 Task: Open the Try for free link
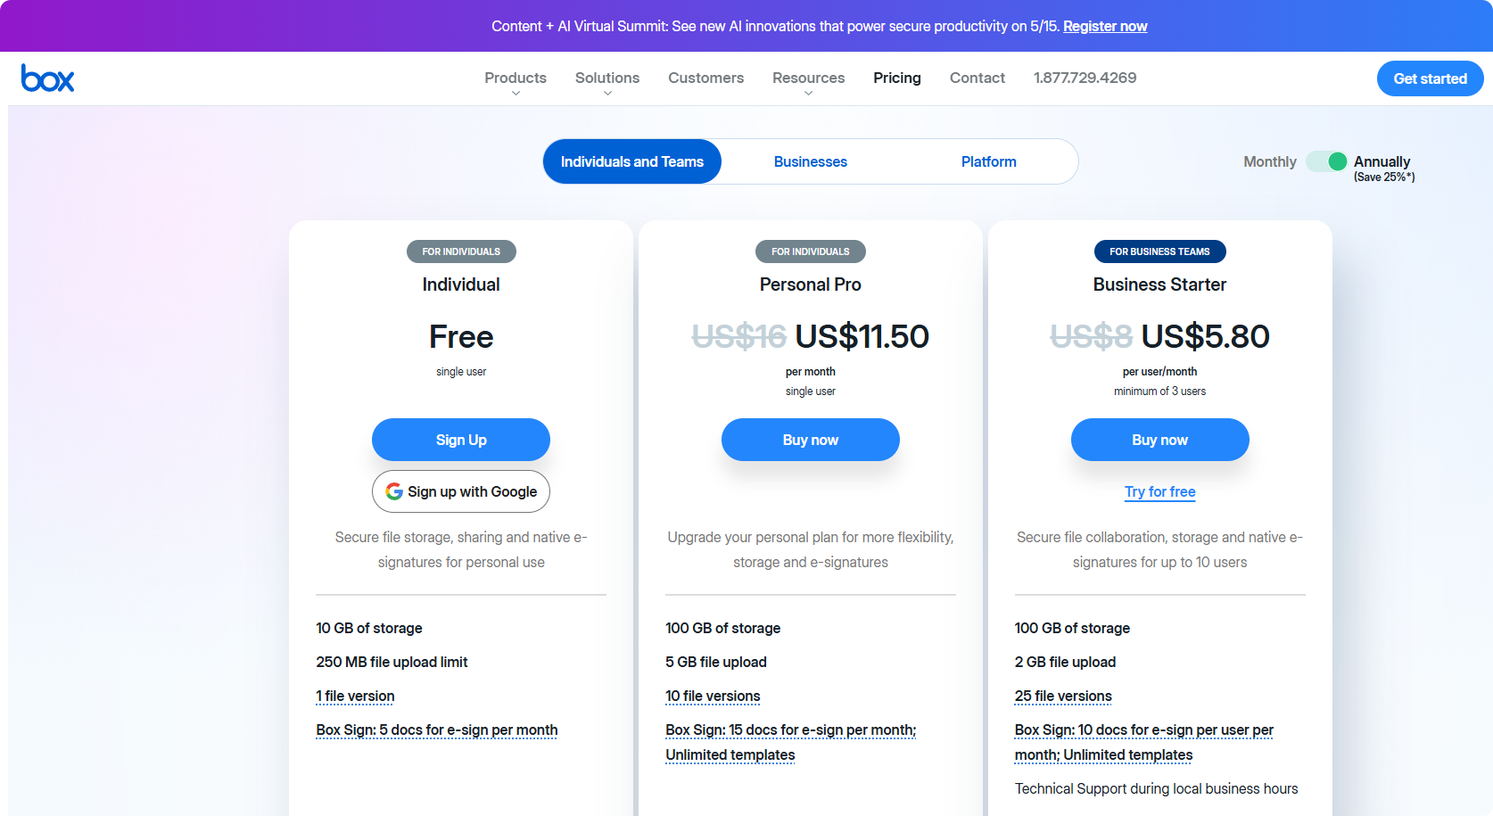click(1159, 491)
